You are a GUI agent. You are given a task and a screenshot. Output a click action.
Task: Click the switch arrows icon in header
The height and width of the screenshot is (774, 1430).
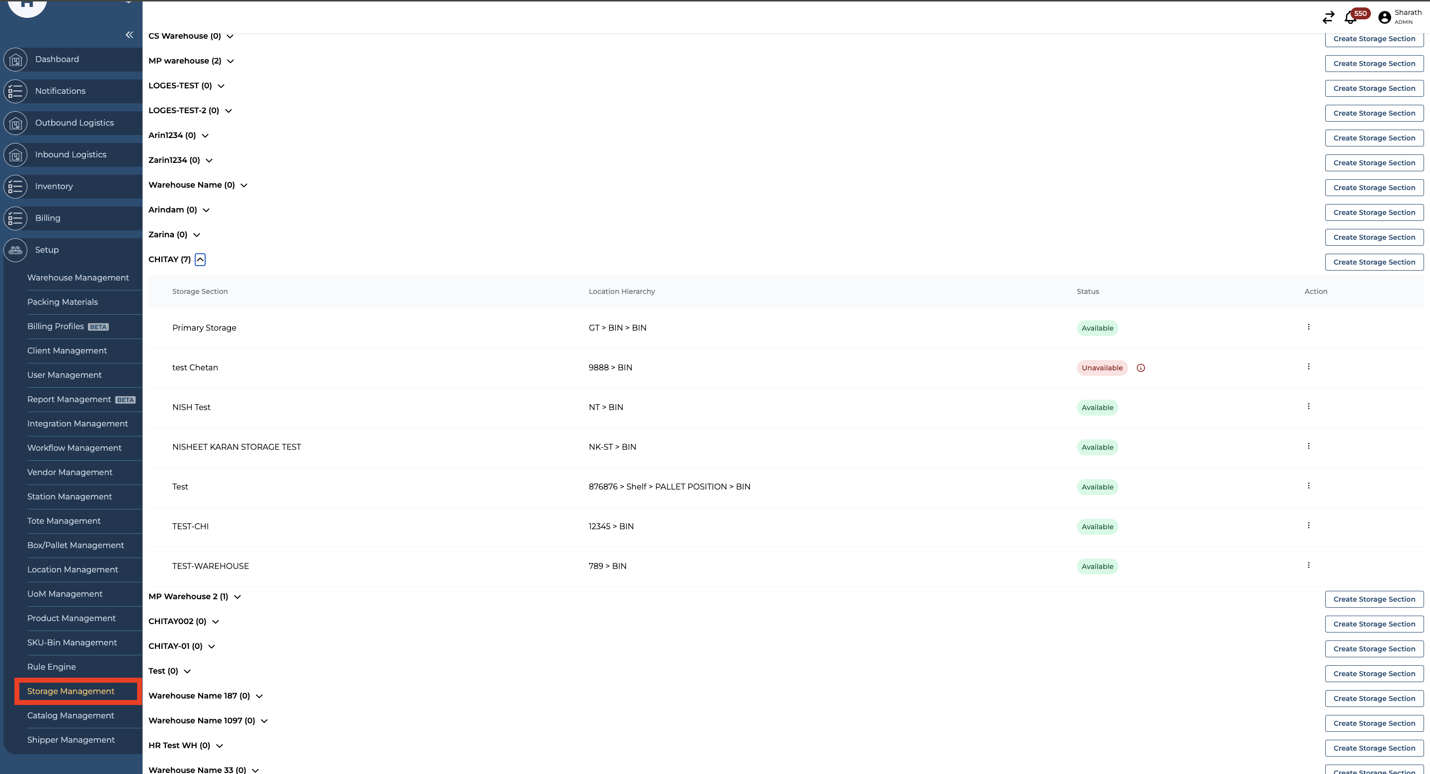(x=1328, y=18)
